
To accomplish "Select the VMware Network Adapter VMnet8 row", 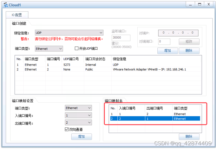I will click(108, 69).
